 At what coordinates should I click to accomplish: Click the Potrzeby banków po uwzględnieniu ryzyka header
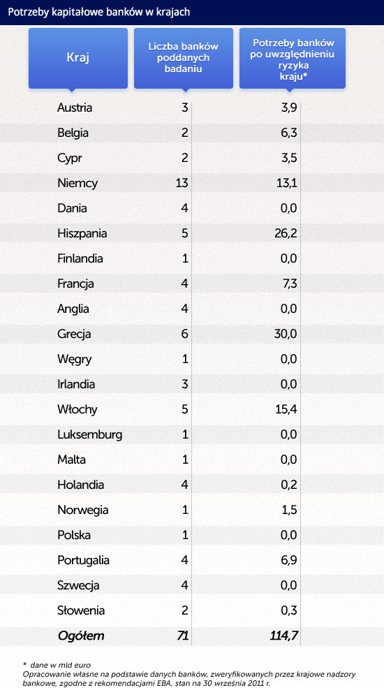[293, 58]
